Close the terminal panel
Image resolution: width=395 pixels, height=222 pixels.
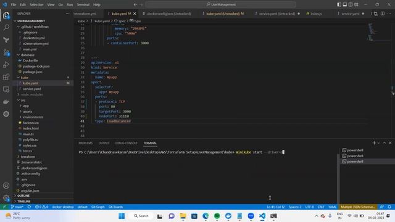pos(390,143)
